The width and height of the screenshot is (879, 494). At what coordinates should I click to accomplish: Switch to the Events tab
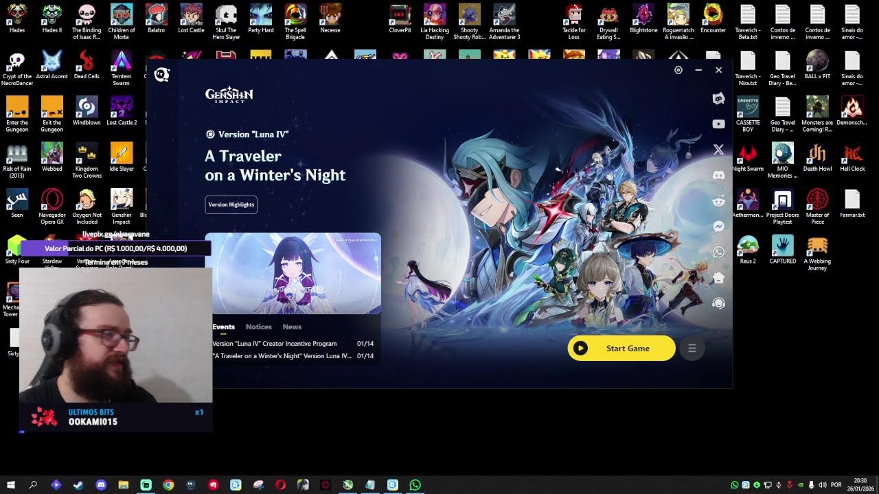point(223,327)
